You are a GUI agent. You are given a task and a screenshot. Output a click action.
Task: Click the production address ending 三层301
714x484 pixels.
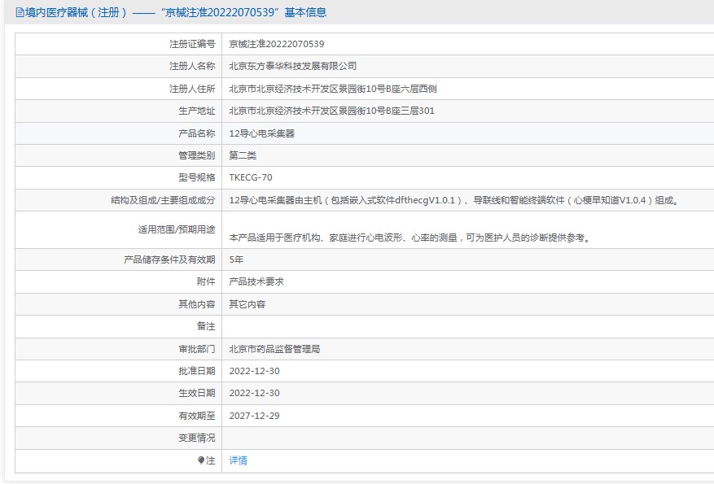click(331, 111)
